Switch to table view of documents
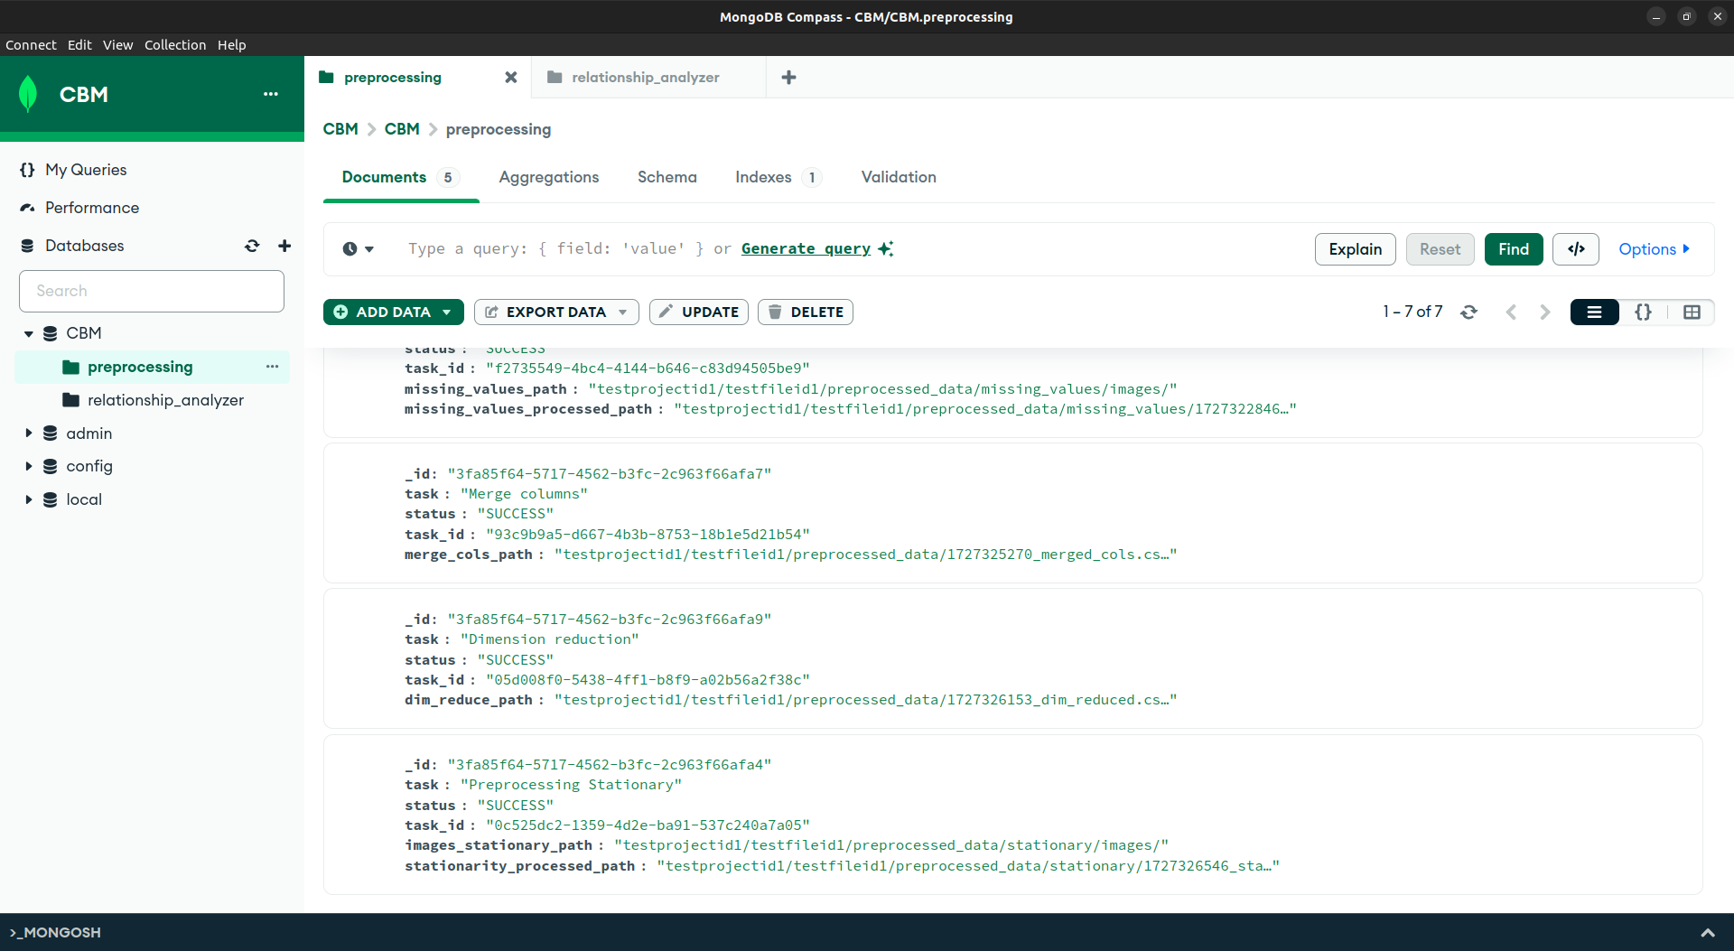The image size is (1734, 951). [x=1692, y=312]
